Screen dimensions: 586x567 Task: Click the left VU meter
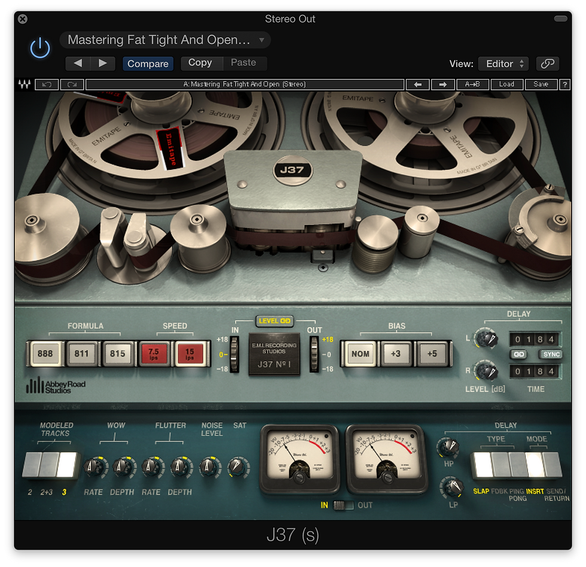[300, 459]
